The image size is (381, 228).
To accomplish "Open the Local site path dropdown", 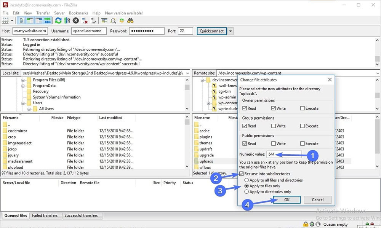I will tap(187, 73).
